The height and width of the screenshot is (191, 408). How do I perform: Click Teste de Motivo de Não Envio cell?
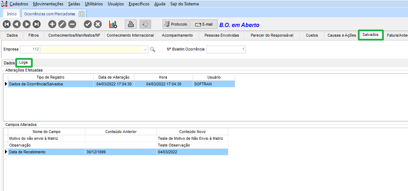[192, 138]
